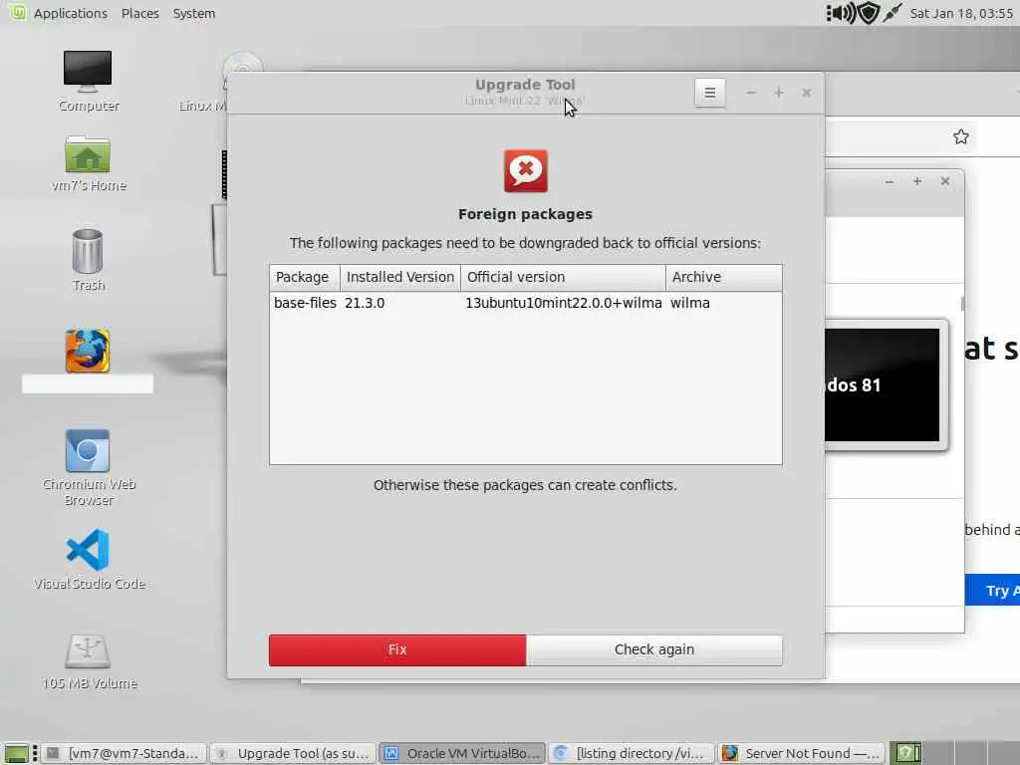The width and height of the screenshot is (1020, 765).
Task: Open the Applications menu
Action: (x=71, y=13)
